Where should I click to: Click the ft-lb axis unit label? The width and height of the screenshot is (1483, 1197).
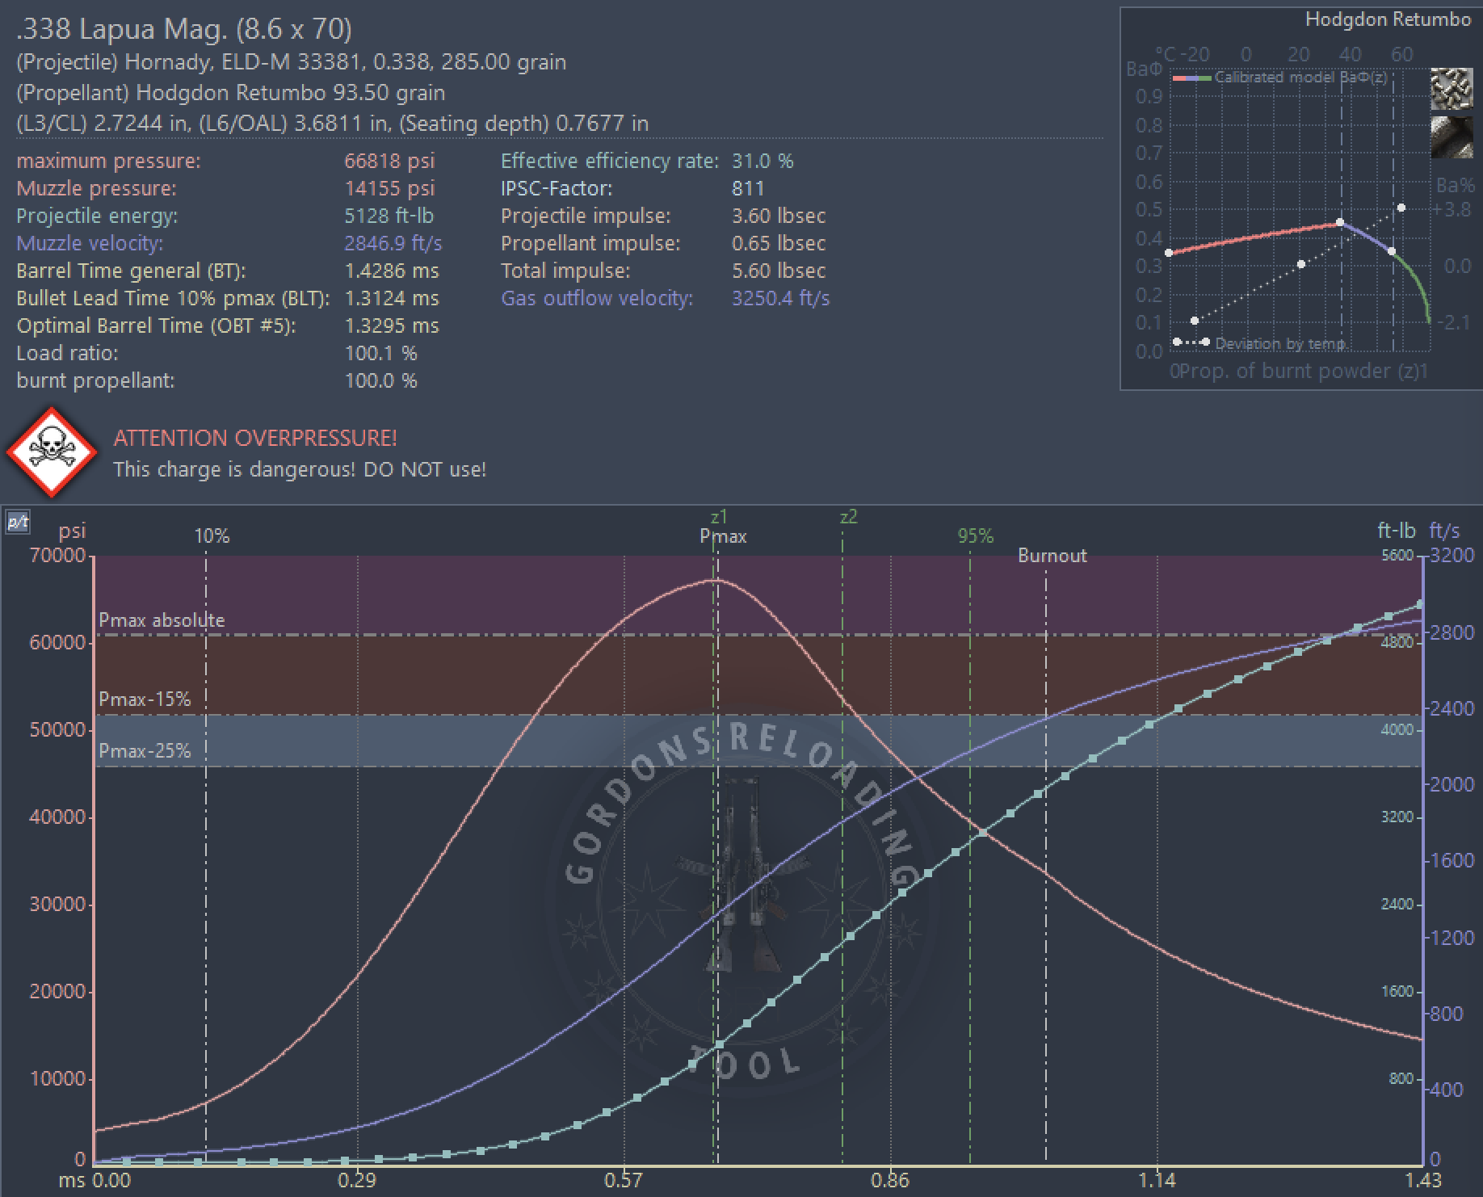click(x=1396, y=531)
